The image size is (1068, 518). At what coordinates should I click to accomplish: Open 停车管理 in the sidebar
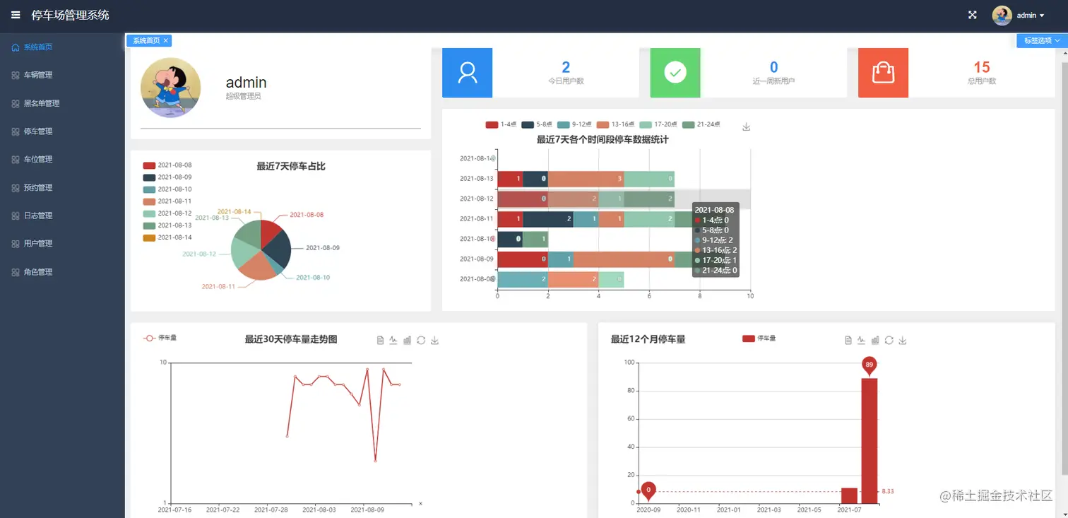pos(62,131)
